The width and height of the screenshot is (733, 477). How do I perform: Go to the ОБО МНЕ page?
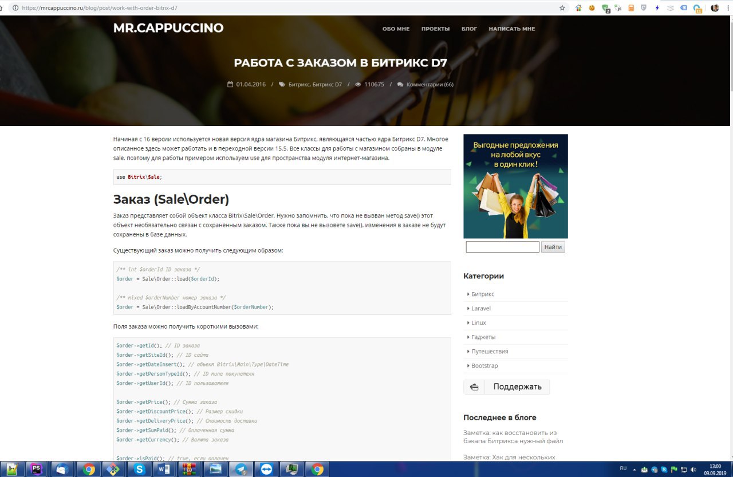coord(396,29)
